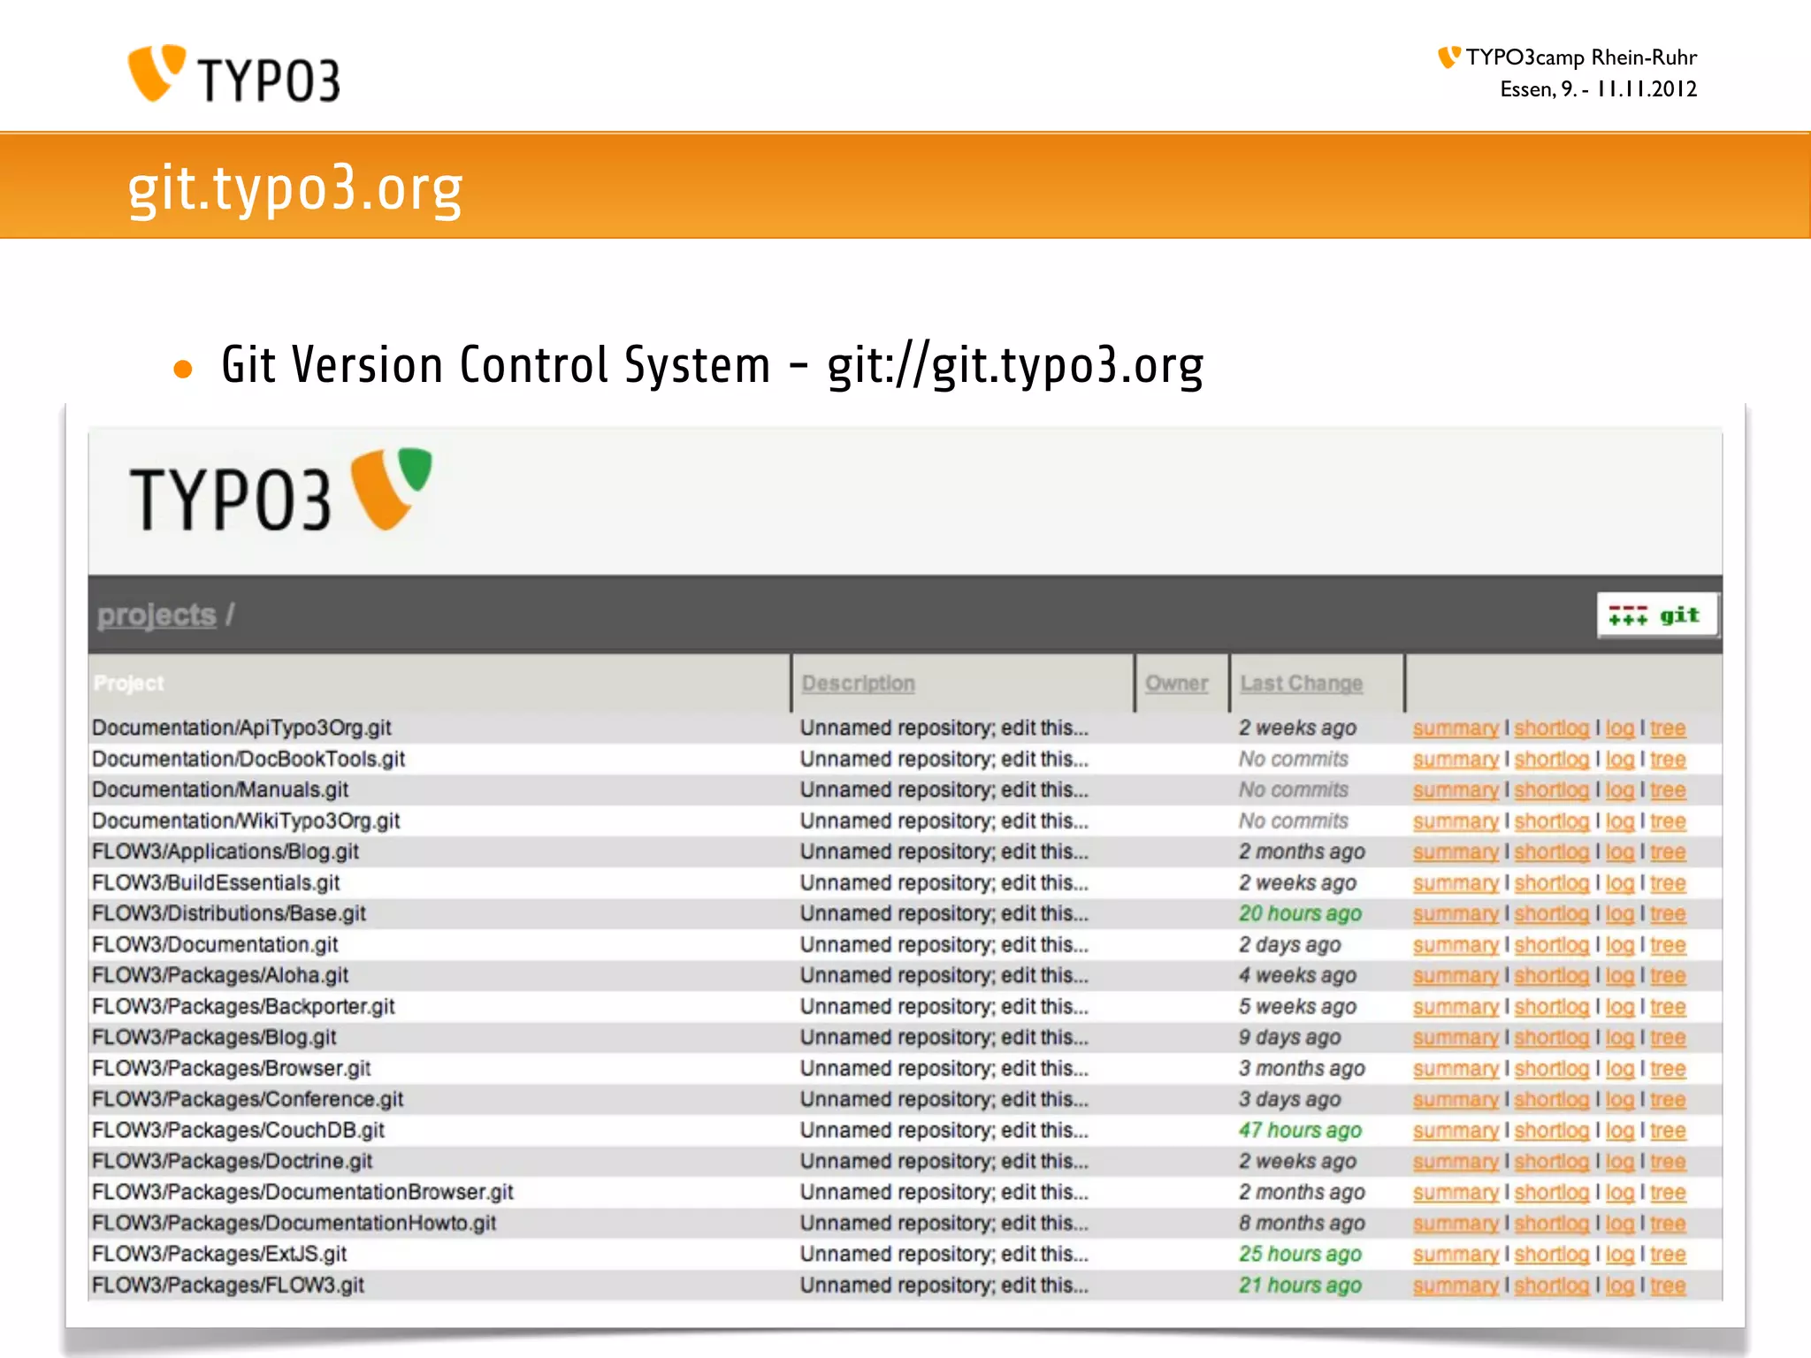Click '9 days ago' last change cell
The height and width of the screenshot is (1358, 1811).
1289,1038
